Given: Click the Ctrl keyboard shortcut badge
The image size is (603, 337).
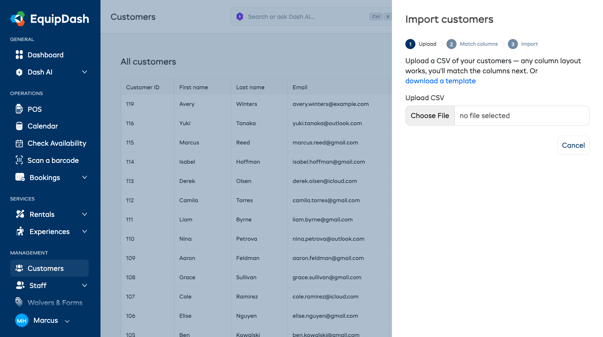Looking at the screenshot, I should tap(376, 17).
